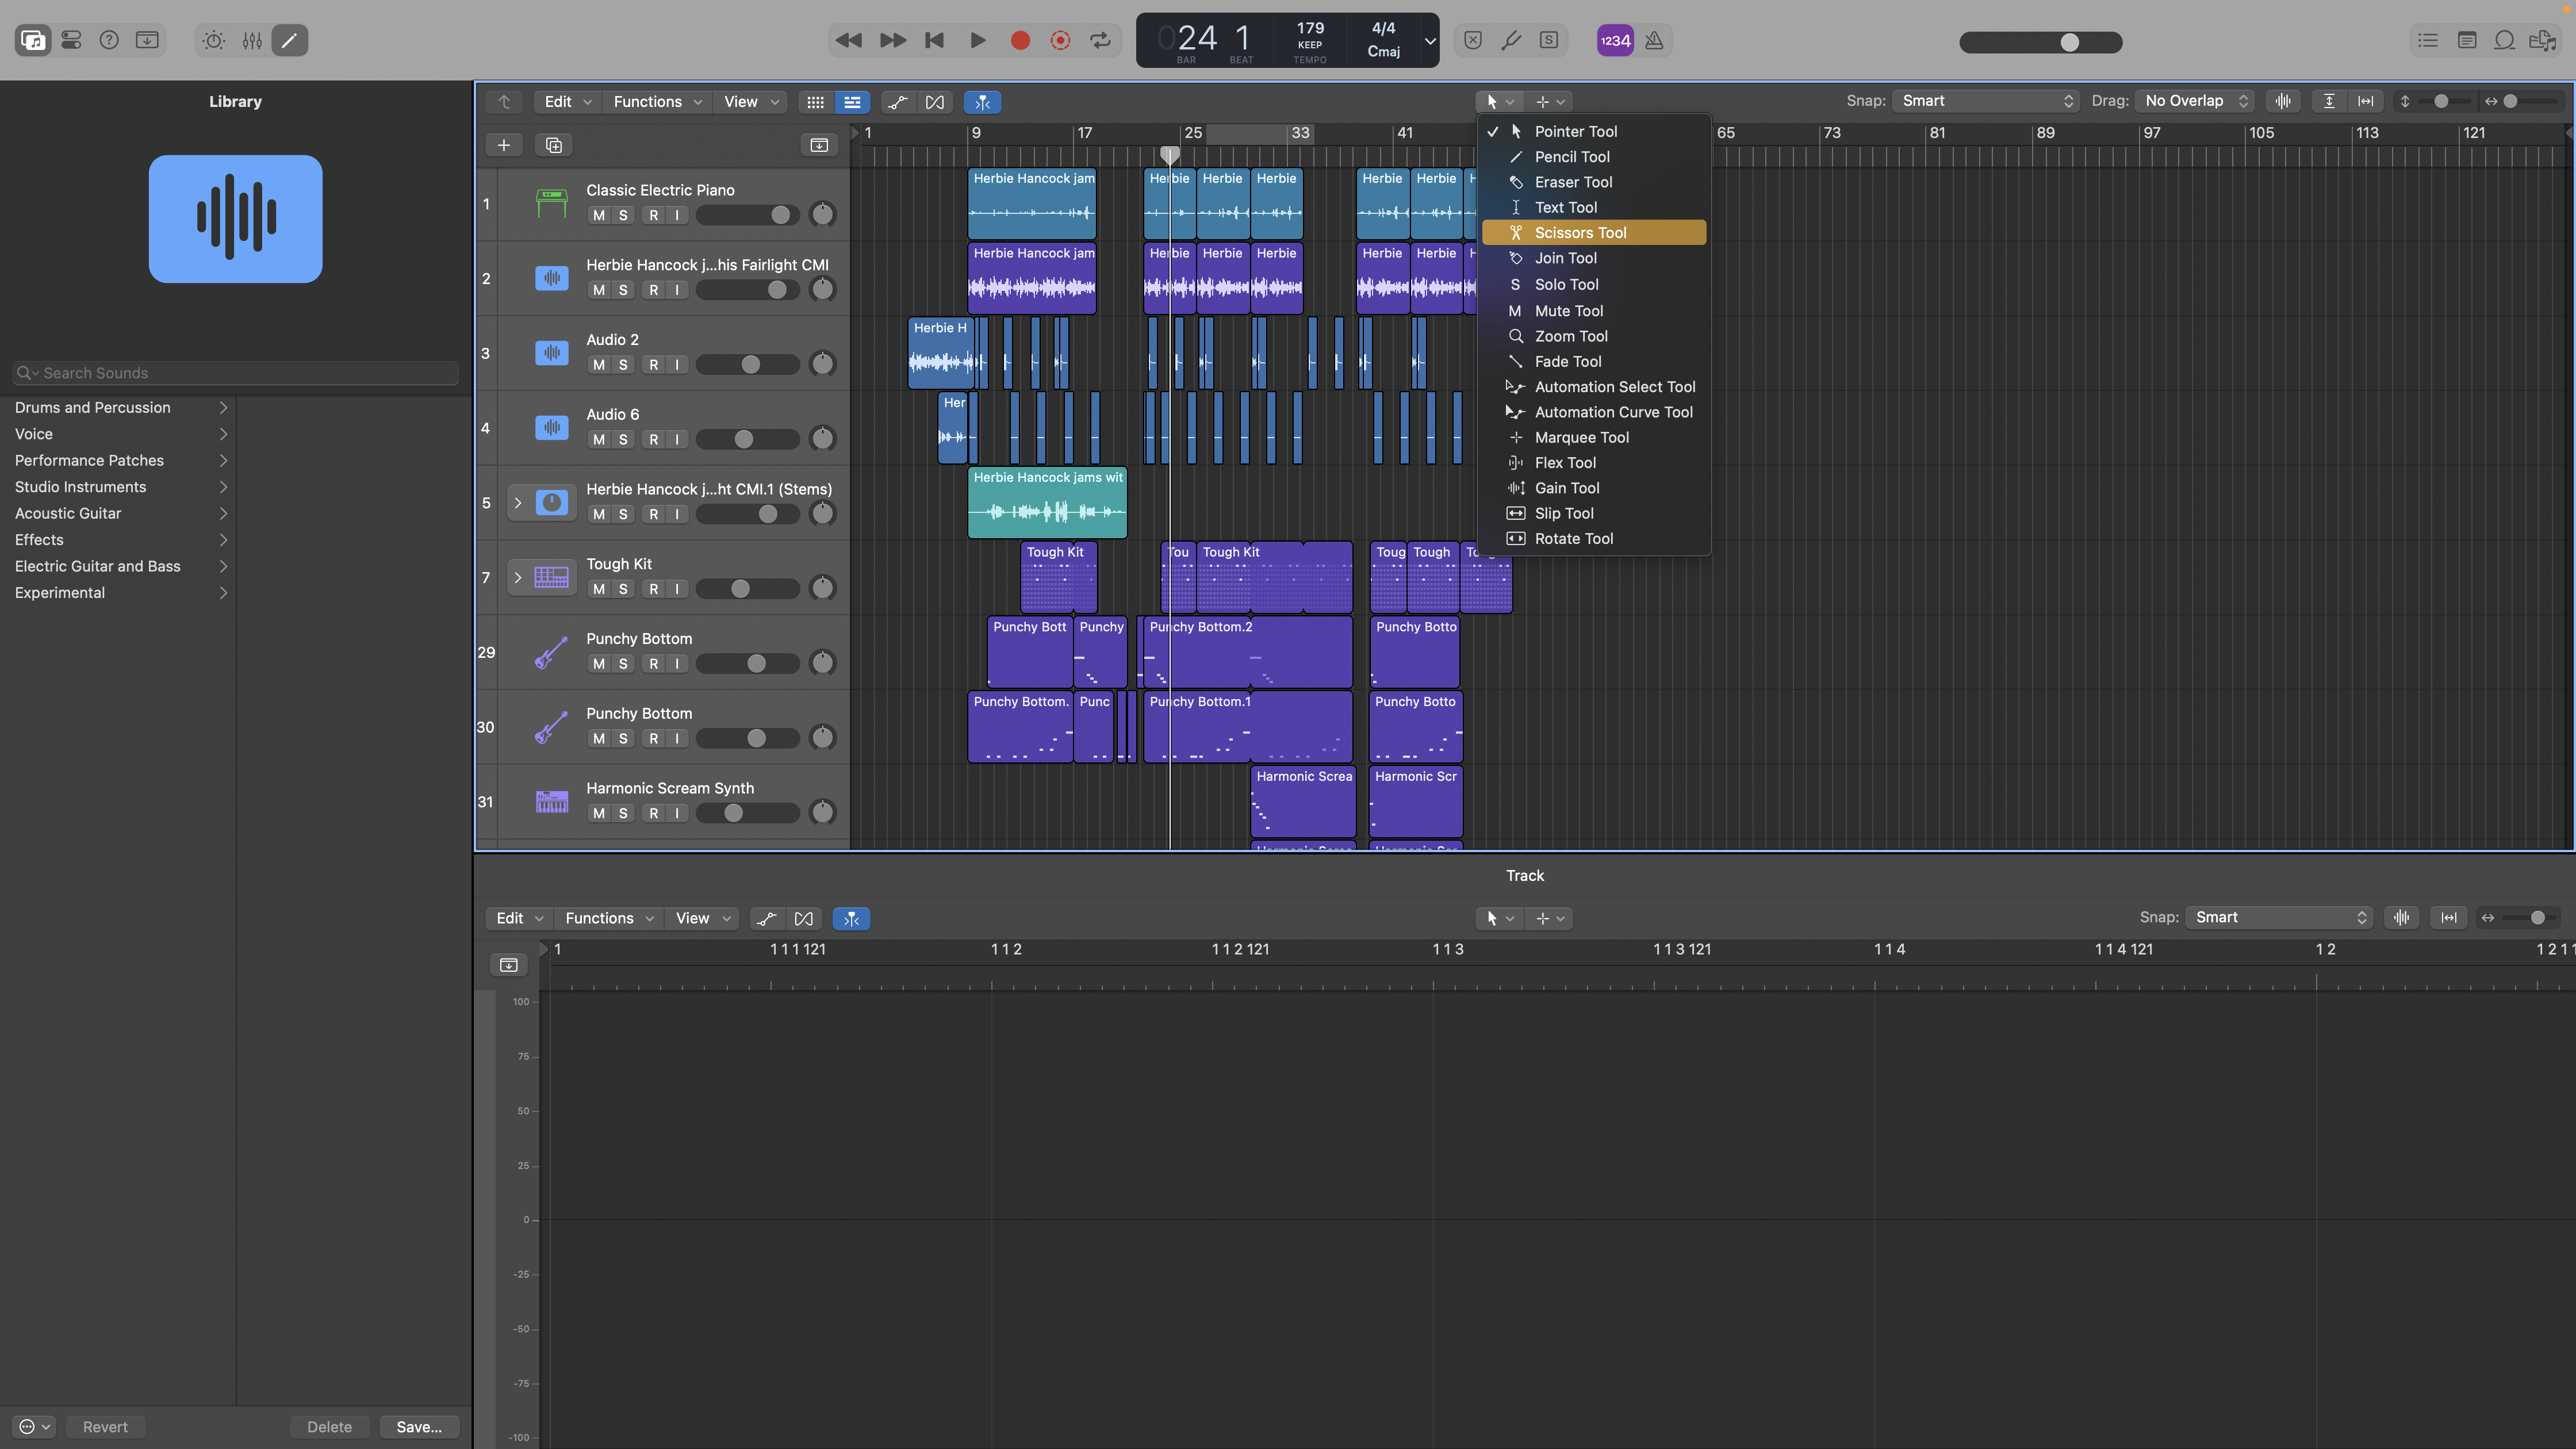Click the Record button in transport
This screenshot has height=1449, width=2576.
[x=1019, y=41]
